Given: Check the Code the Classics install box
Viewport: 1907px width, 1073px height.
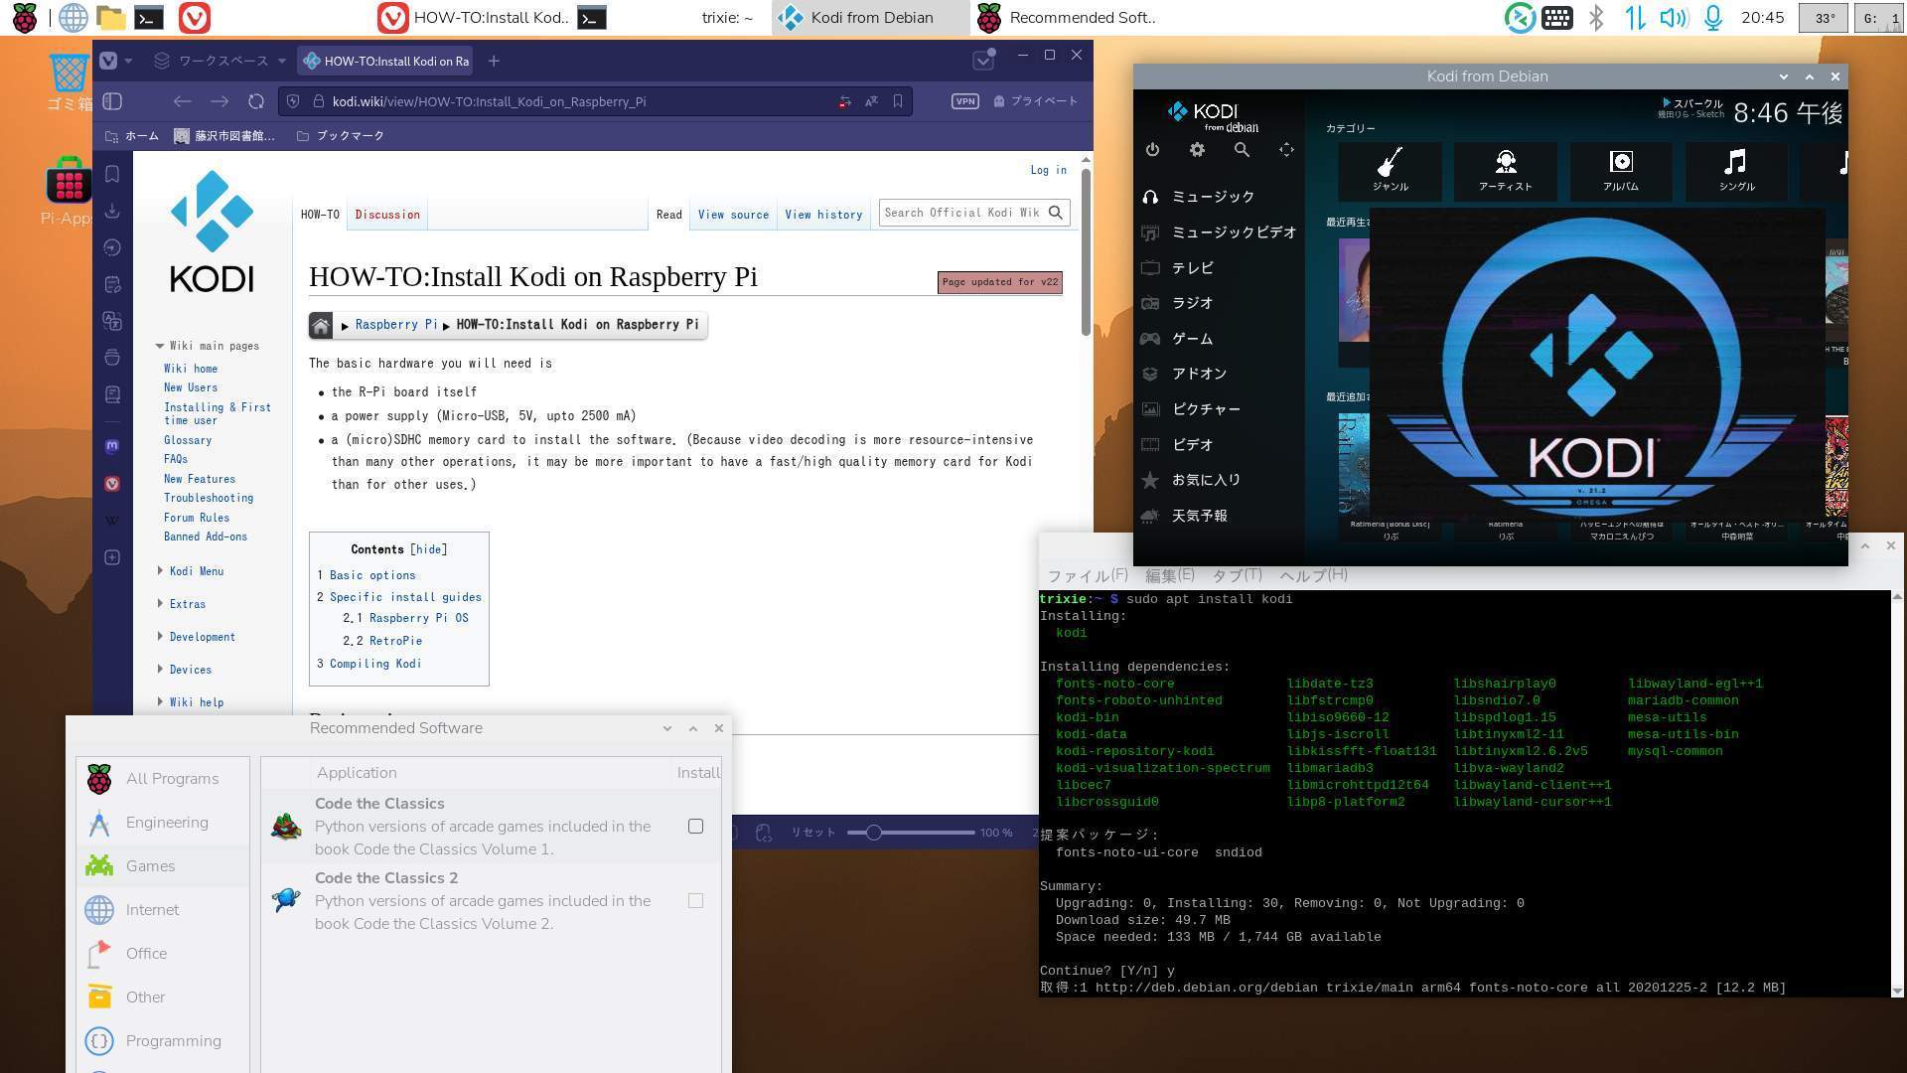Looking at the screenshot, I should pos(695,827).
